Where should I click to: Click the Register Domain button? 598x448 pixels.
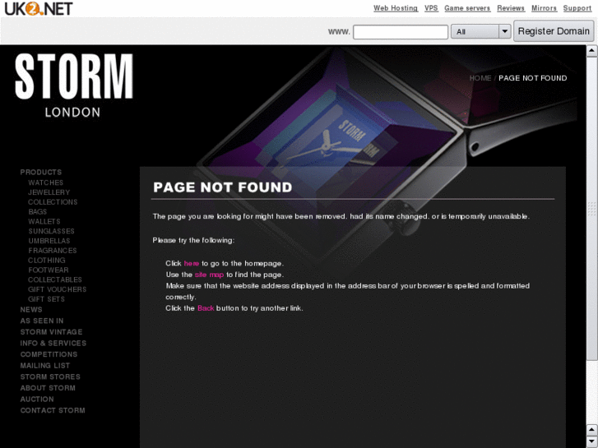(554, 31)
